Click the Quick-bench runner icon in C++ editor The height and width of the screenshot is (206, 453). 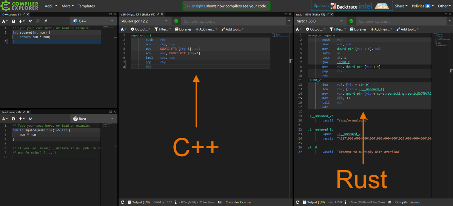click(x=46, y=21)
